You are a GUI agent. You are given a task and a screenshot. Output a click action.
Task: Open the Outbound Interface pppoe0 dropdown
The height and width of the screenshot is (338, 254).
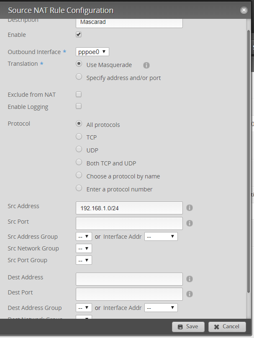(x=92, y=52)
